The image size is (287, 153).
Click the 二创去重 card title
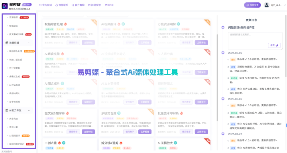51,143
